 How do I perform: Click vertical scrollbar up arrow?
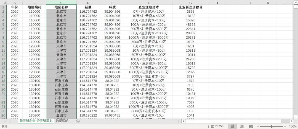point(296,3)
